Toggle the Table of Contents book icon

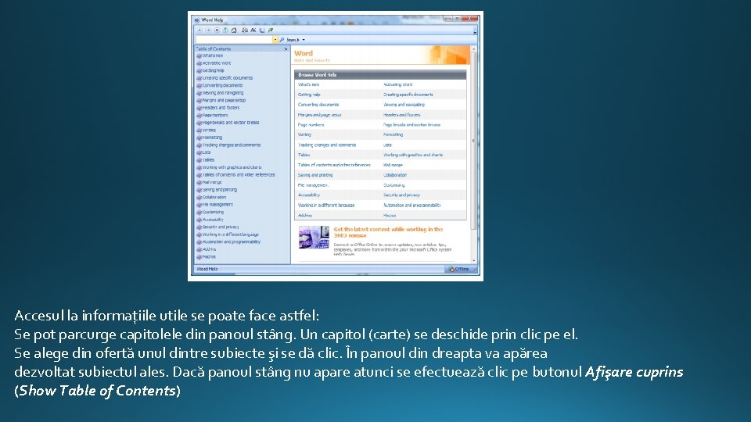(x=262, y=30)
